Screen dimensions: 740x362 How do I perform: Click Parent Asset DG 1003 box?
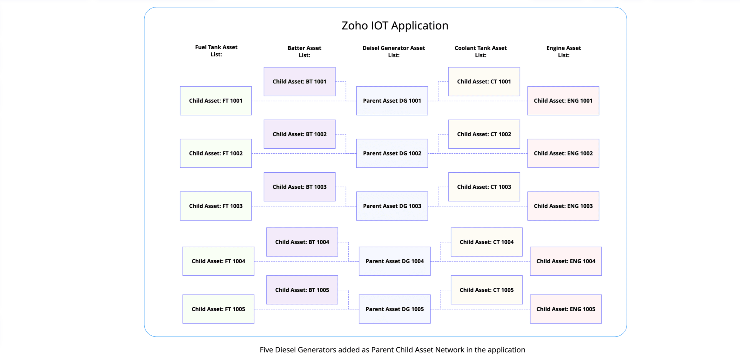(392, 206)
